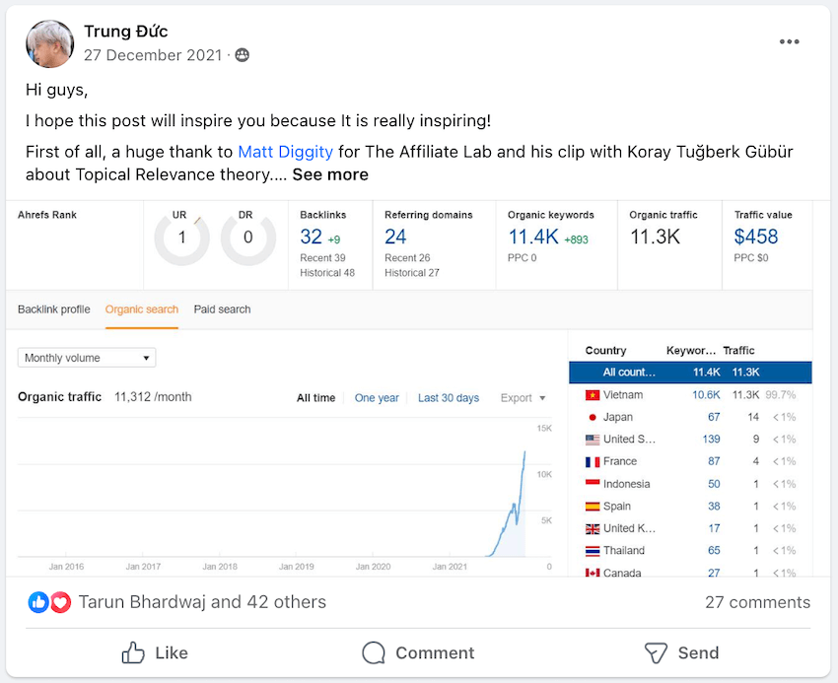Click the DR score gauge
The height and width of the screenshot is (683, 838).
point(248,238)
